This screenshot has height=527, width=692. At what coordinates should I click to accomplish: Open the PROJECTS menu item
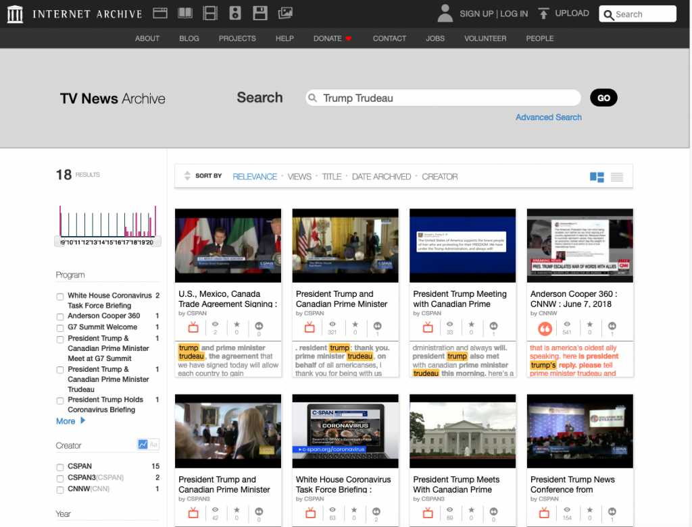pyautogui.click(x=237, y=38)
